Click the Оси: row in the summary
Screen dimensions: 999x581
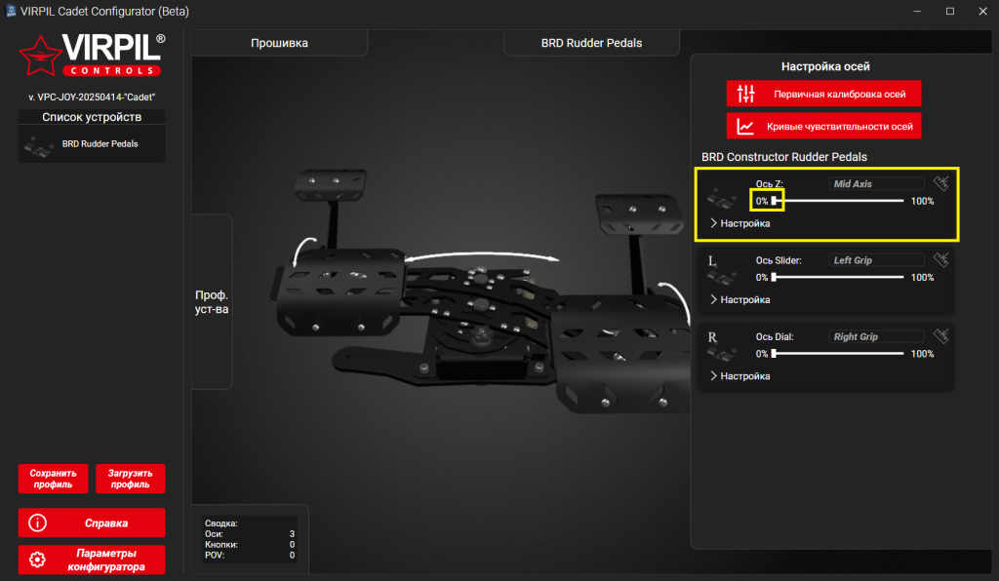coord(250,534)
